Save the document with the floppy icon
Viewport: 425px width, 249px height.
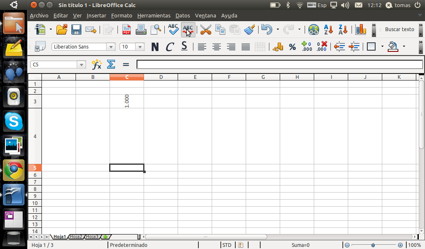point(76,29)
